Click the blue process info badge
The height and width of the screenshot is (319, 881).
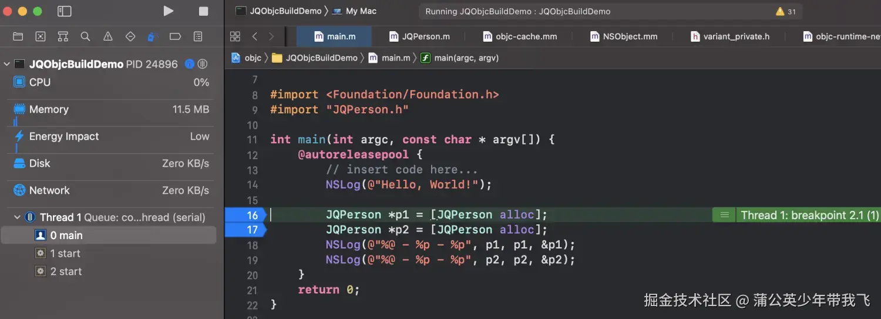click(x=190, y=64)
